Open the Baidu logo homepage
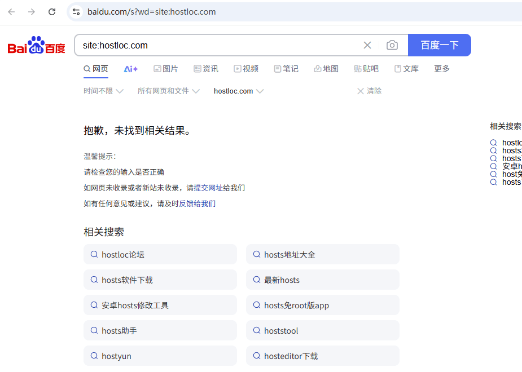 [36, 45]
